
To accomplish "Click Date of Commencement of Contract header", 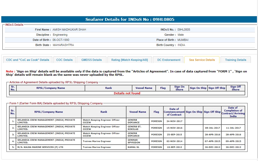I will (174, 112).
